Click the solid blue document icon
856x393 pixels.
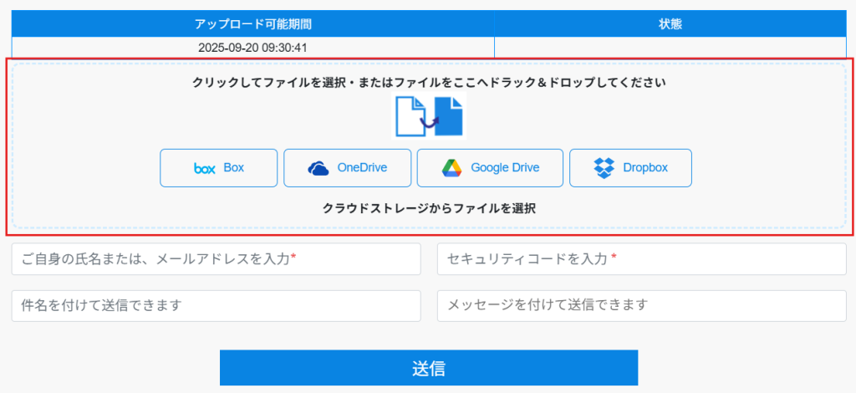coord(449,116)
